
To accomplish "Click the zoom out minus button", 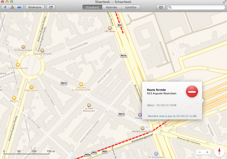I will [200, 152].
